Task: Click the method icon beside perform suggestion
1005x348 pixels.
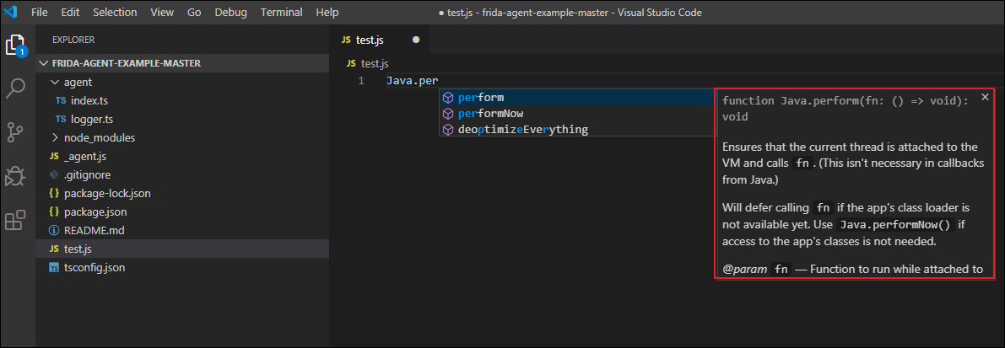Action: pos(449,98)
